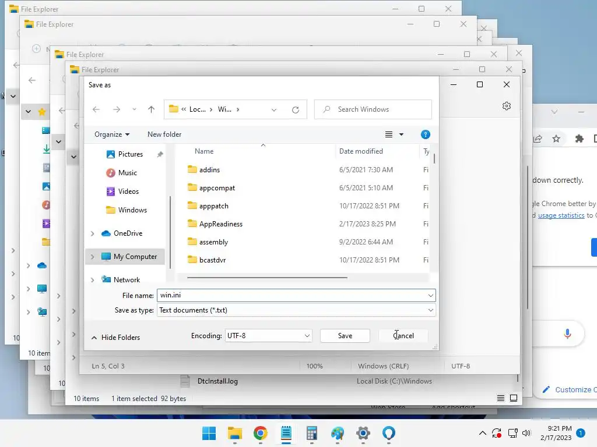Image resolution: width=597 pixels, height=447 pixels.
Task: Open recent locations chevron in Save as
Action: (135, 109)
